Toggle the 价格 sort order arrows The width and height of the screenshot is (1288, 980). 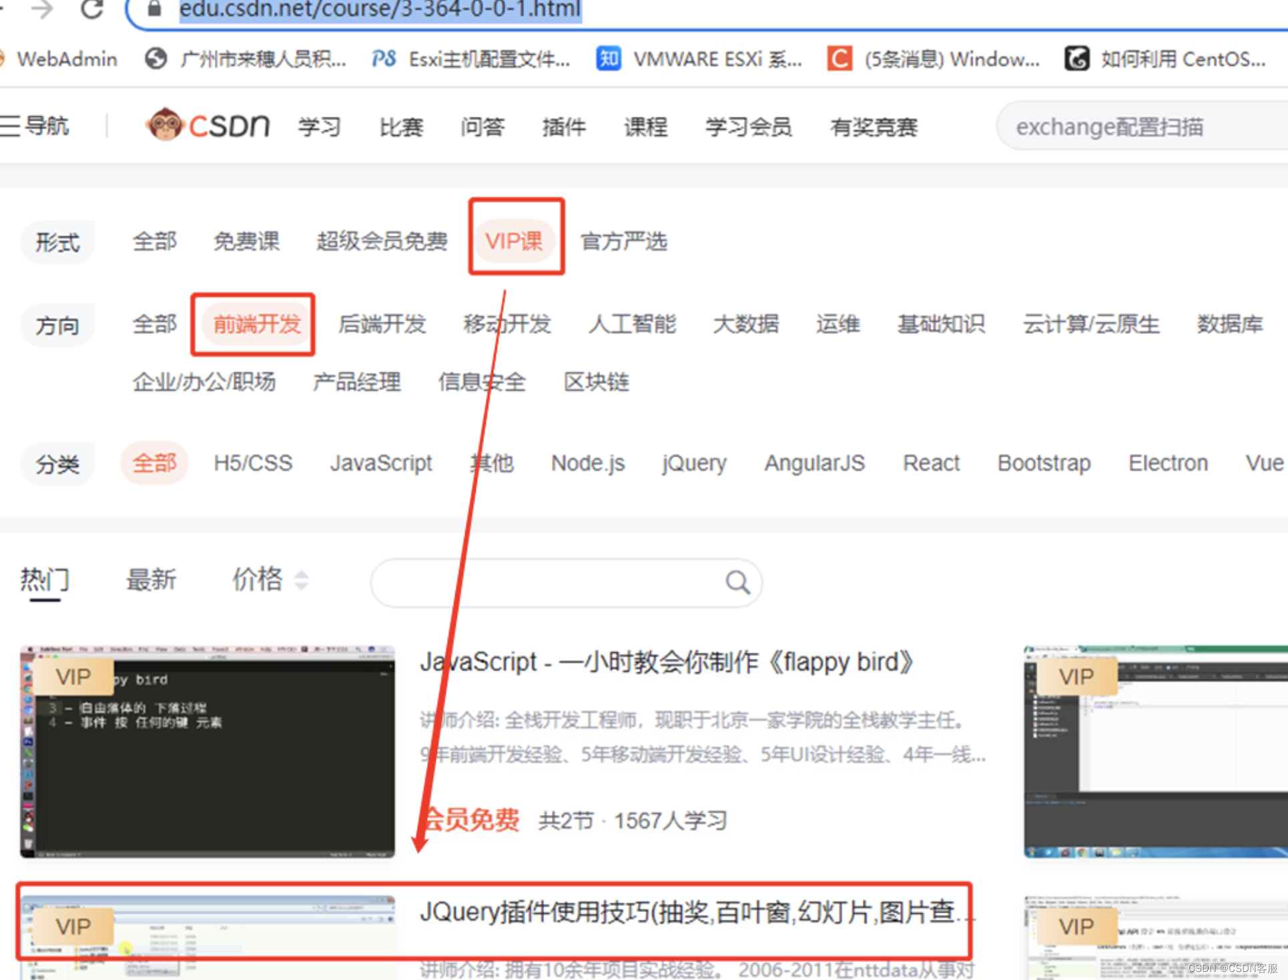pyautogui.click(x=302, y=580)
